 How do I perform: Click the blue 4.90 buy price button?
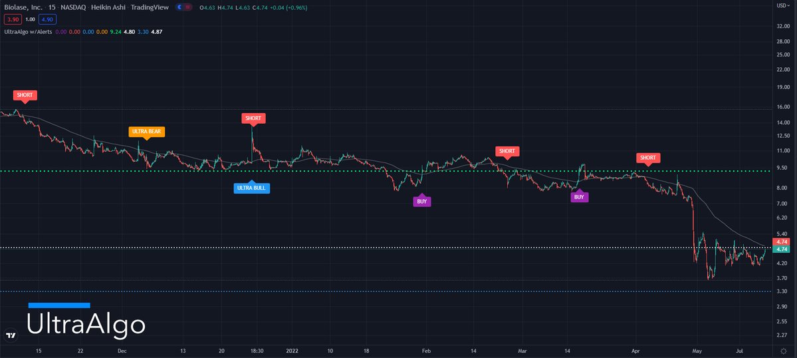click(x=47, y=19)
